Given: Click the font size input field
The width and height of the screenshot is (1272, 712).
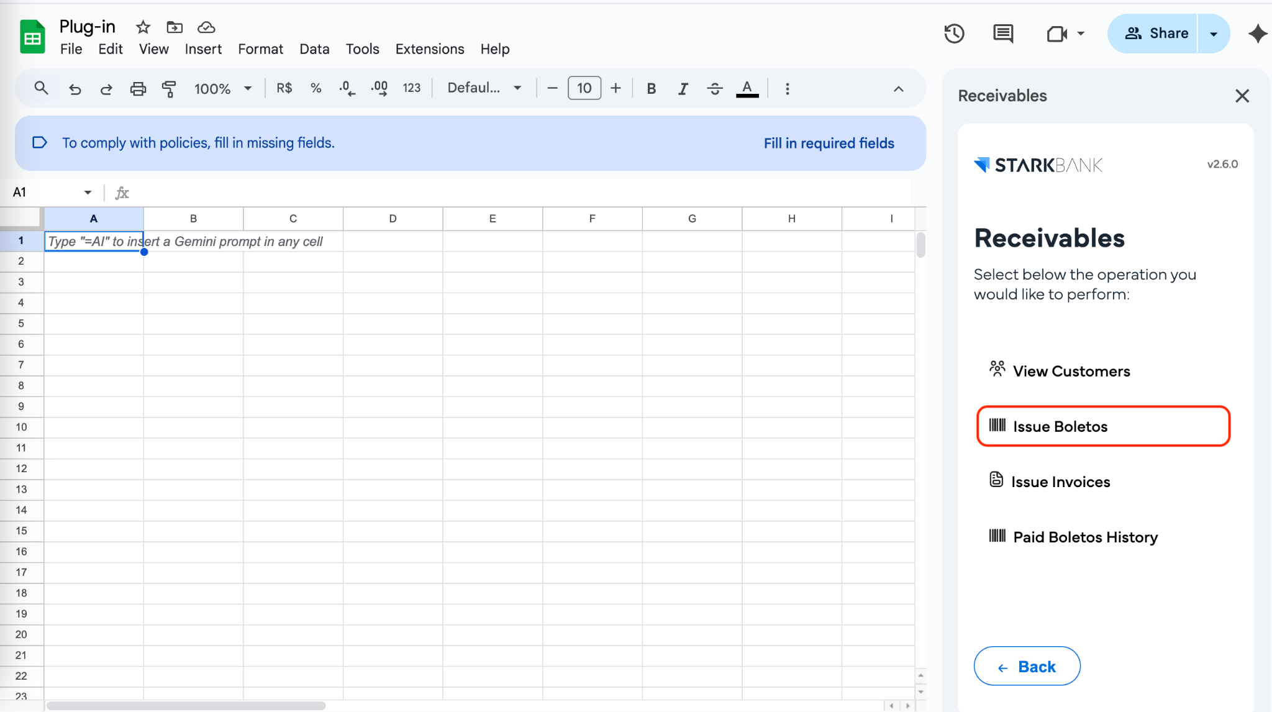Looking at the screenshot, I should click(584, 88).
